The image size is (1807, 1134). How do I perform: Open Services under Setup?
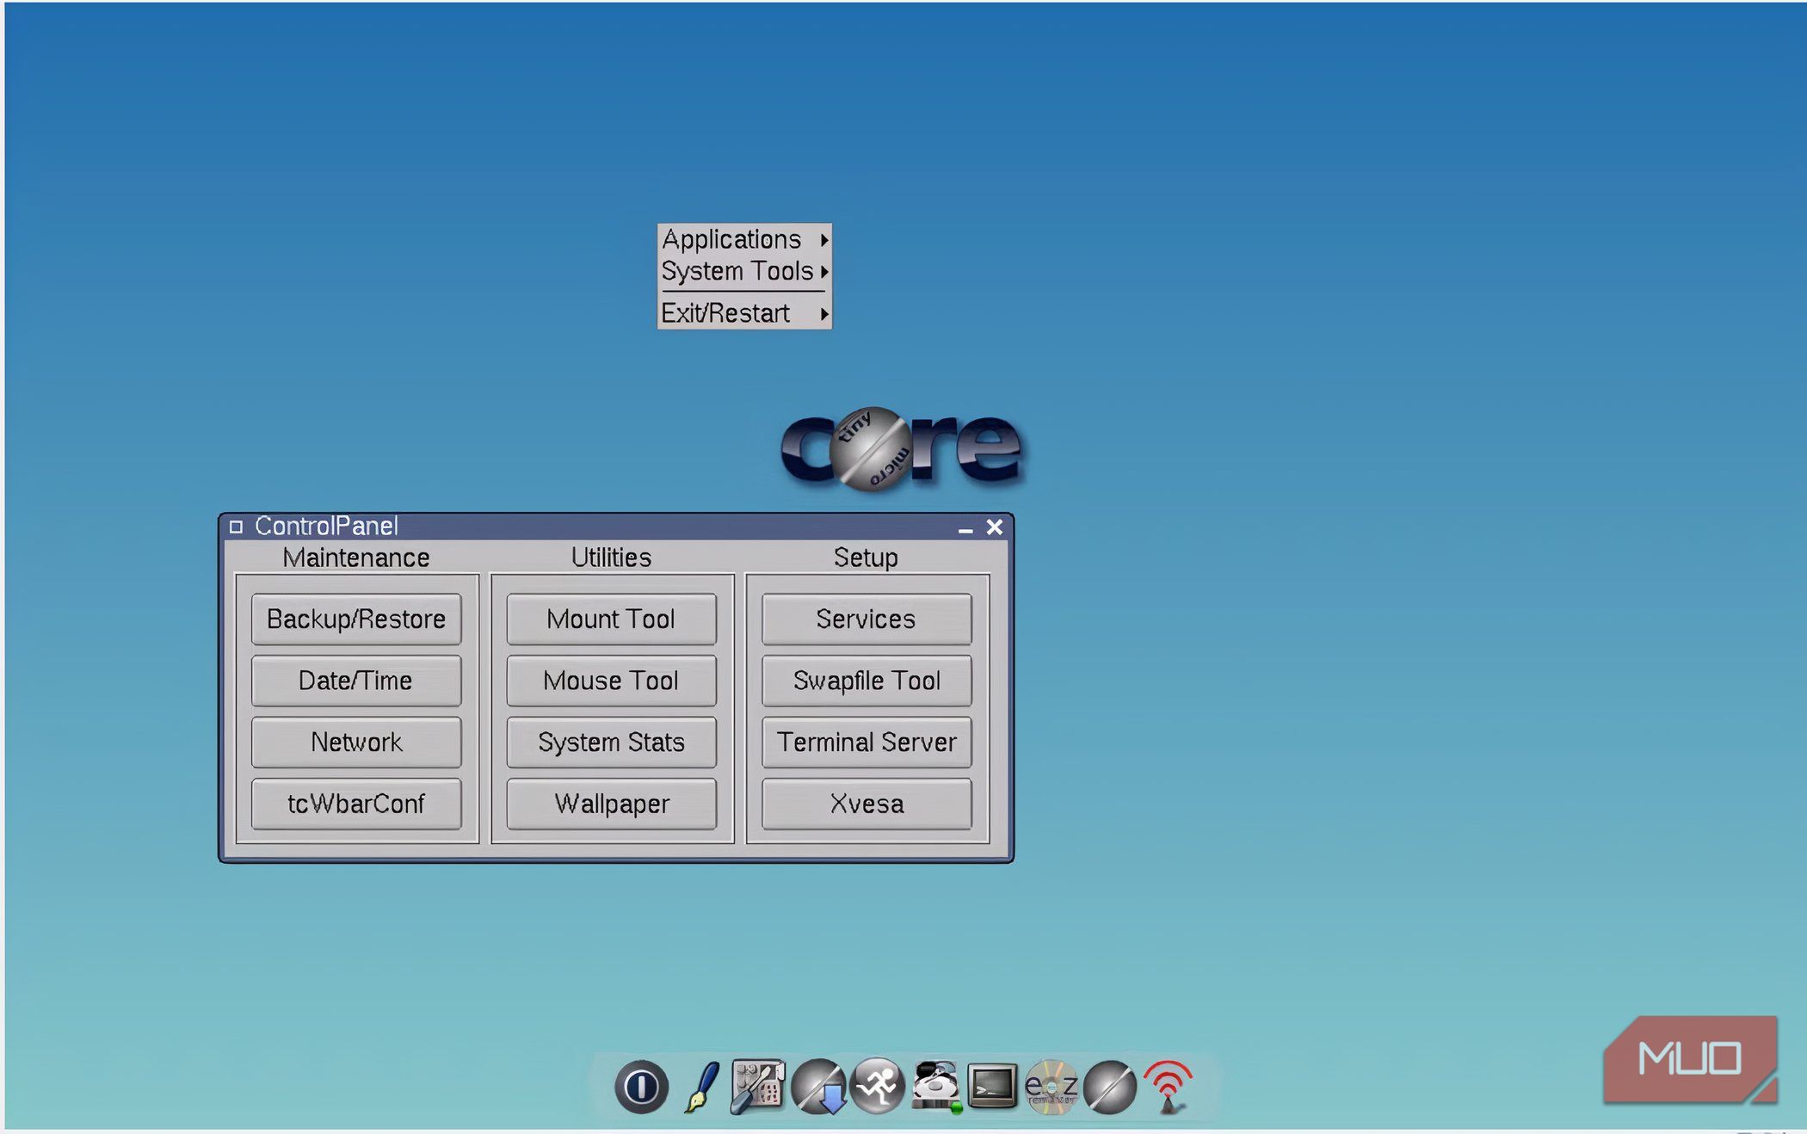point(866,619)
